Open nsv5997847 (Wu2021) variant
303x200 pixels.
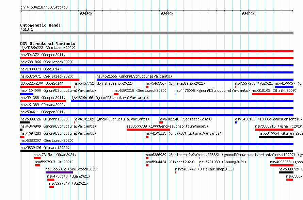click(68, 183)
